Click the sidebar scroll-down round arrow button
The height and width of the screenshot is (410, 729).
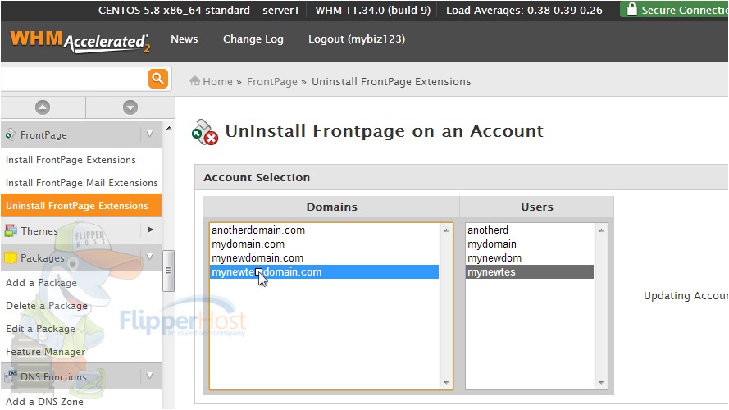pos(130,107)
